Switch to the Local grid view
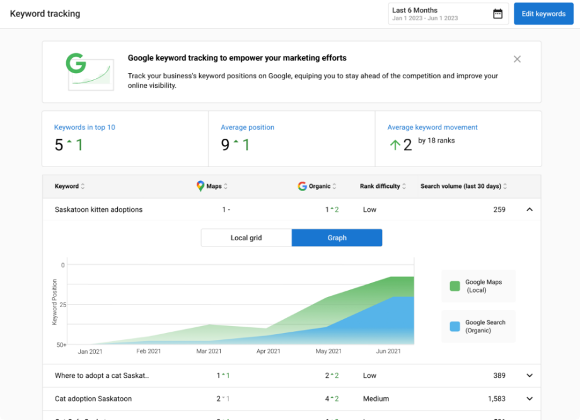The image size is (580, 420). point(246,238)
